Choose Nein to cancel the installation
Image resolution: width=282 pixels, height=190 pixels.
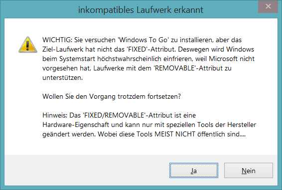248,170
